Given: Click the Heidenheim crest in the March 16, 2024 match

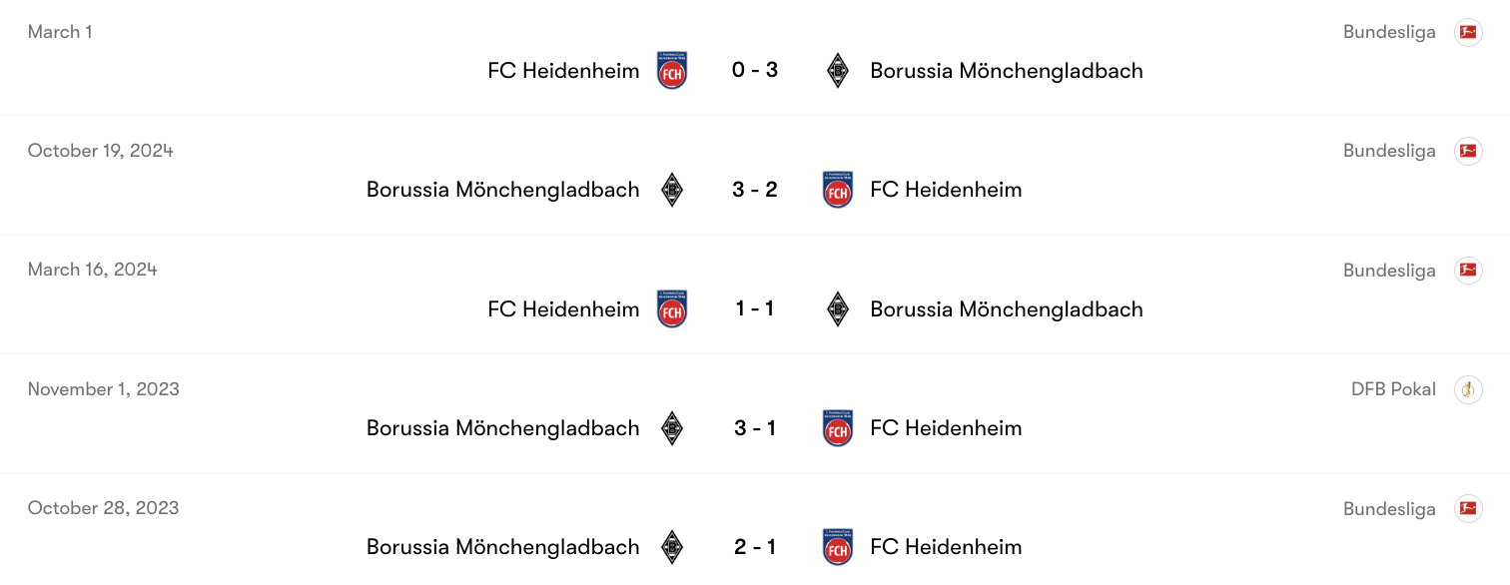Looking at the screenshot, I should coord(672,308).
